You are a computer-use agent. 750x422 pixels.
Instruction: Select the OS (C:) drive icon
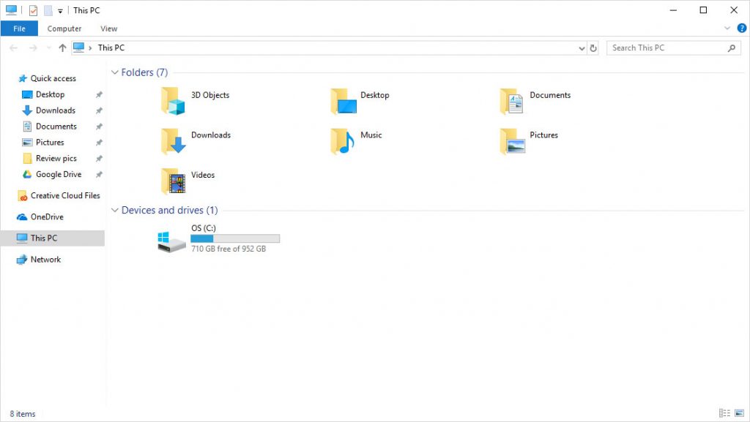(171, 242)
